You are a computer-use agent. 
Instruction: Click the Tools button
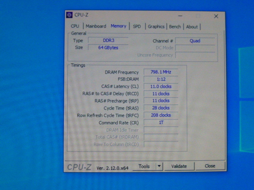(144, 166)
